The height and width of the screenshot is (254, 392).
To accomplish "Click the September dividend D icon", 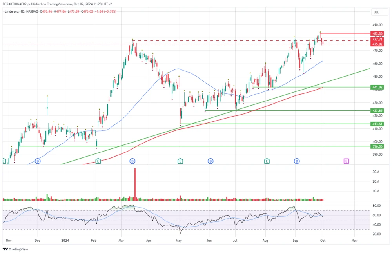I will pos(297,161).
